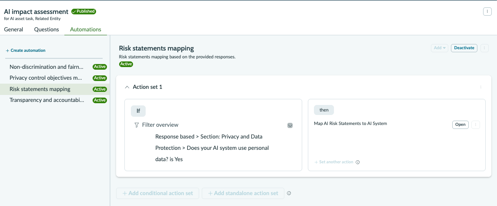Viewport: 497px width, 206px height.
Task: Select Transparency and accountability automation
Action: click(55, 100)
